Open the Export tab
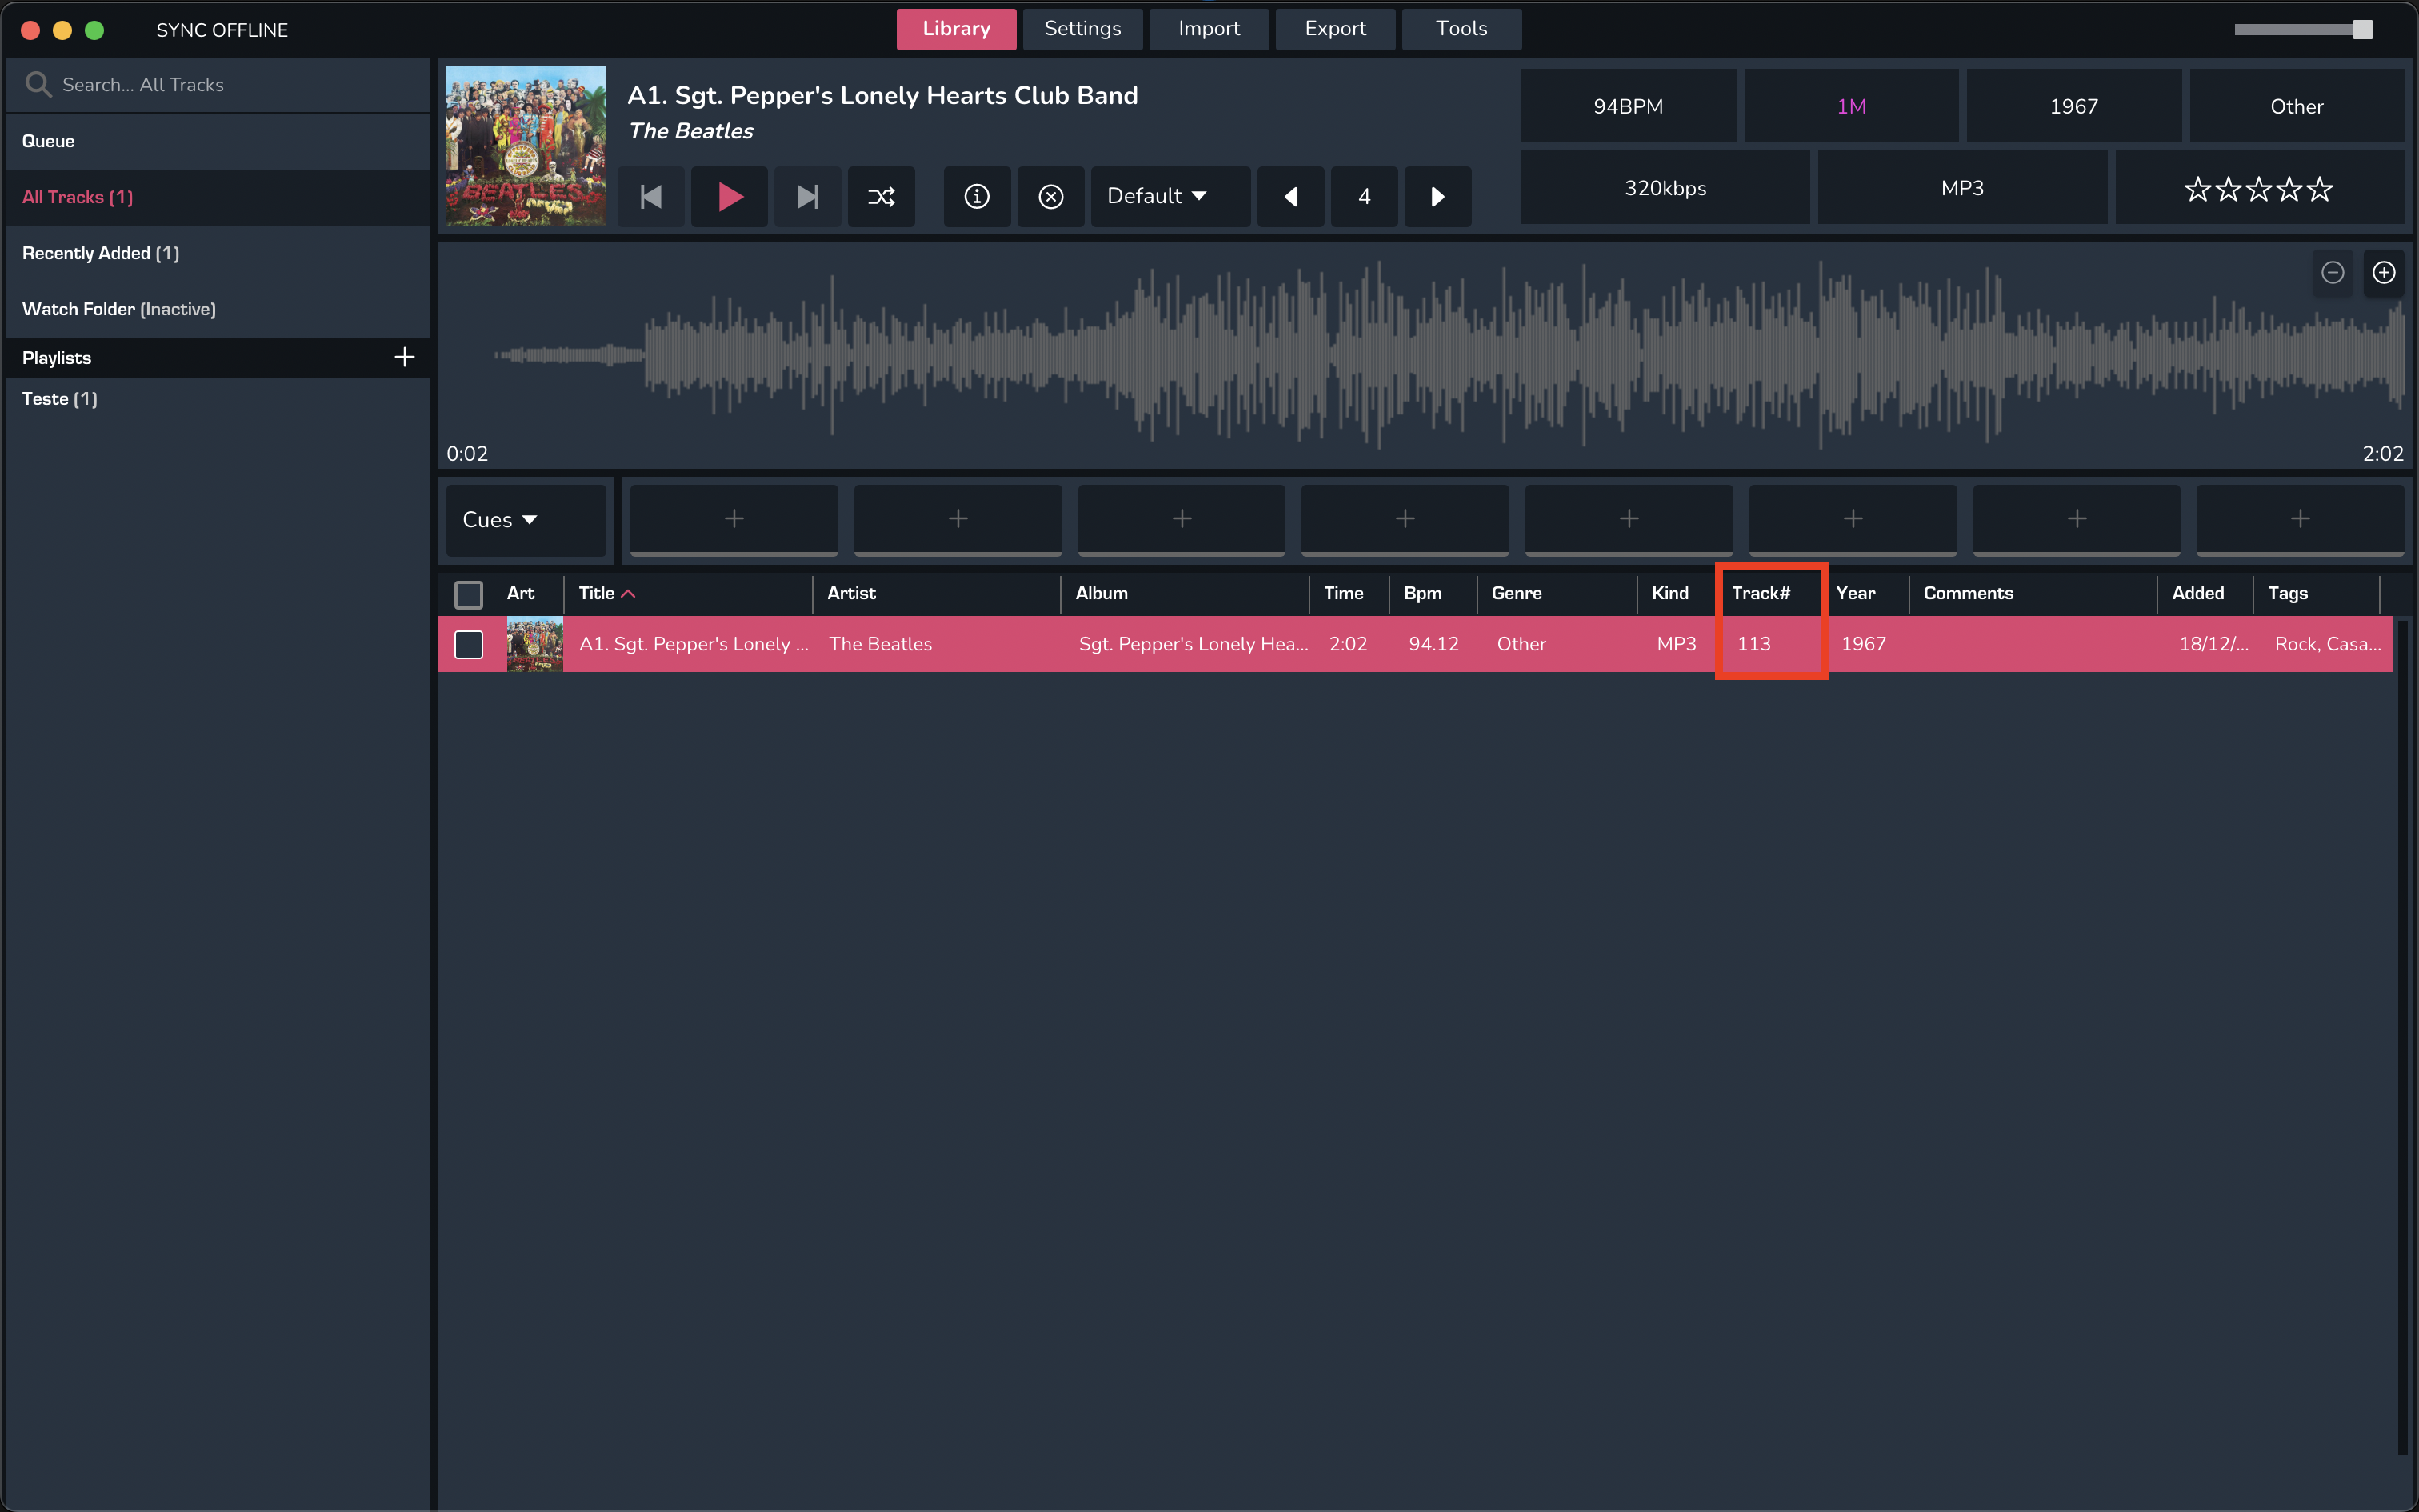 pyautogui.click(x=1334, y=29)
